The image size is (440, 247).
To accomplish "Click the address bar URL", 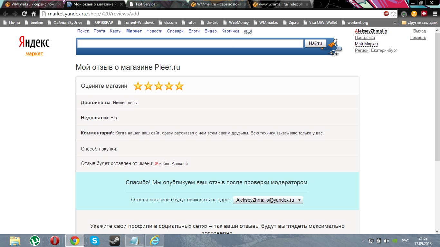I will (x=94, y=14).
